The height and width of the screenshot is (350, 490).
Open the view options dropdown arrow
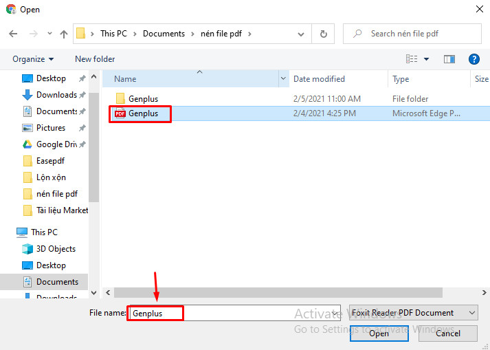(426, 59)
